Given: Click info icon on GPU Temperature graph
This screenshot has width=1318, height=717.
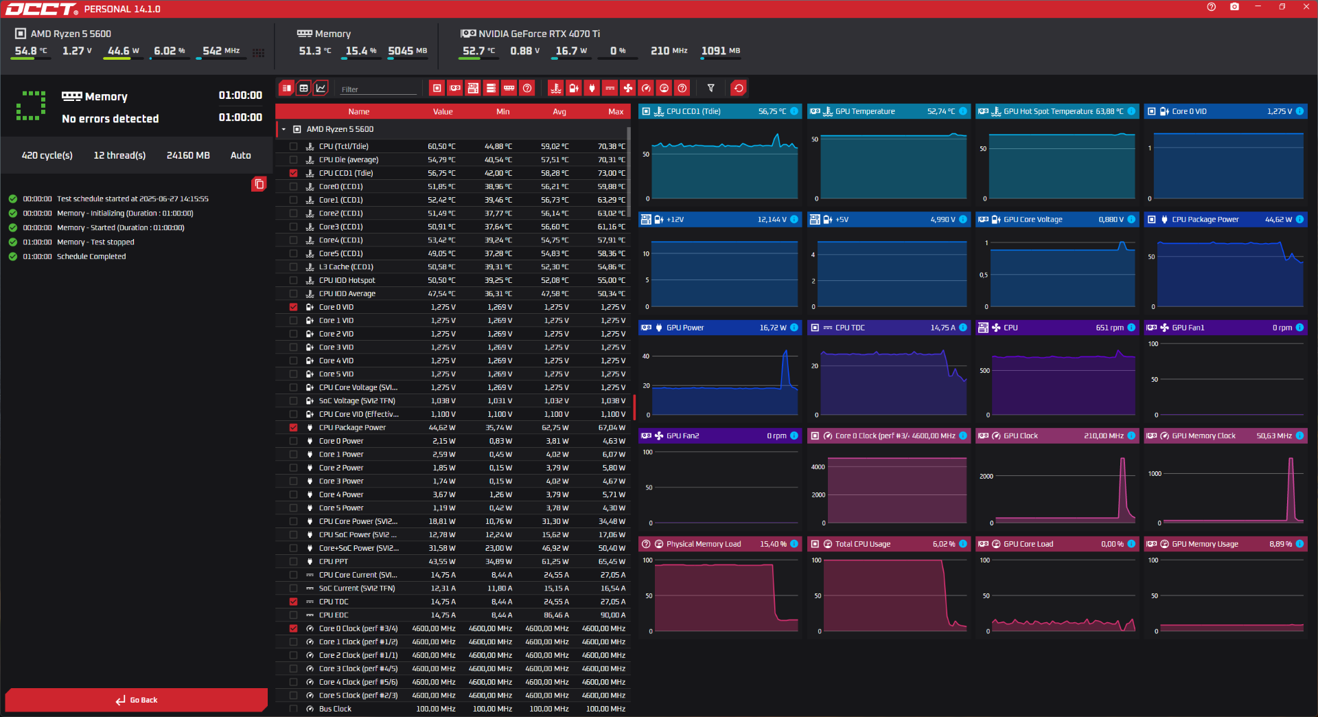Looking at the screenshot, I should coord(963,111).
